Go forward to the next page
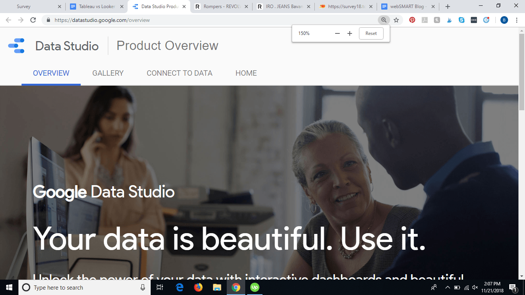525x295 pixels. (x=21, y=20)
